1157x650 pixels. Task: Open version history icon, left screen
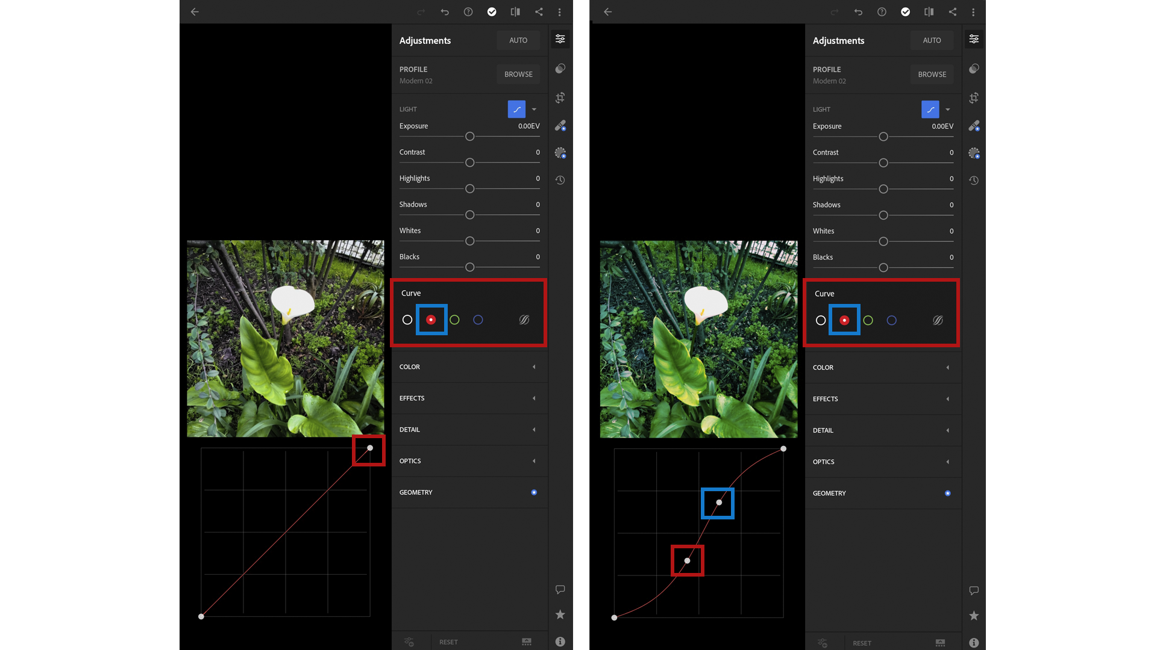[560, 180]
